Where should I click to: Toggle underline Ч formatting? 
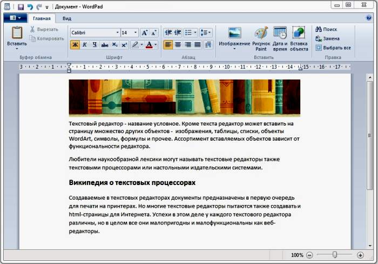(94, 45)
